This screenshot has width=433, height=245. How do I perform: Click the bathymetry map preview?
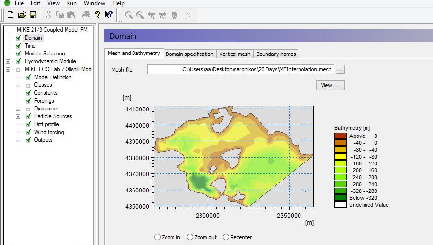[233, 156]
